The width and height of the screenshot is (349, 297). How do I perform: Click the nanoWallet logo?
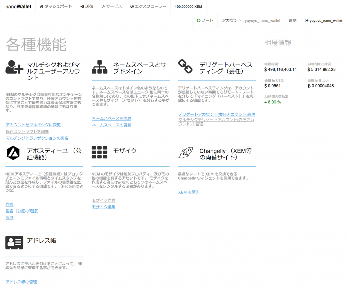(18, 6)
